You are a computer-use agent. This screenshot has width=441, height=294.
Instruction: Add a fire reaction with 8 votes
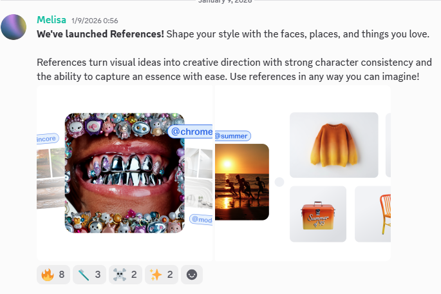(53, 274)
